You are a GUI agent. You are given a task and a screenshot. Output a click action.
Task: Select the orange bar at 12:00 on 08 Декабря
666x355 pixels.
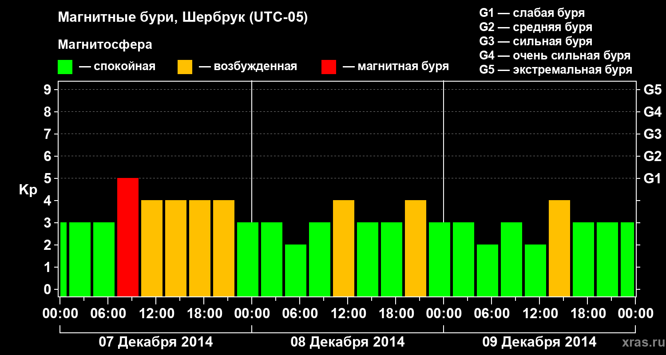344,248
